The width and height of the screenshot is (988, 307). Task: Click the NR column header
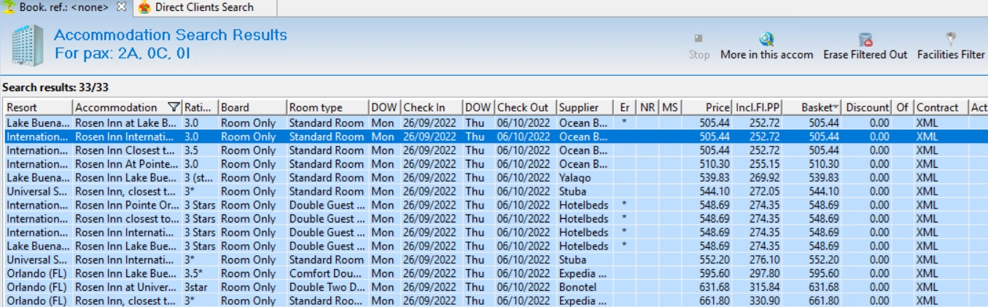647,107
